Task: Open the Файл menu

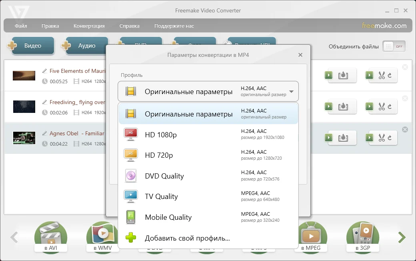Action: 21,26
